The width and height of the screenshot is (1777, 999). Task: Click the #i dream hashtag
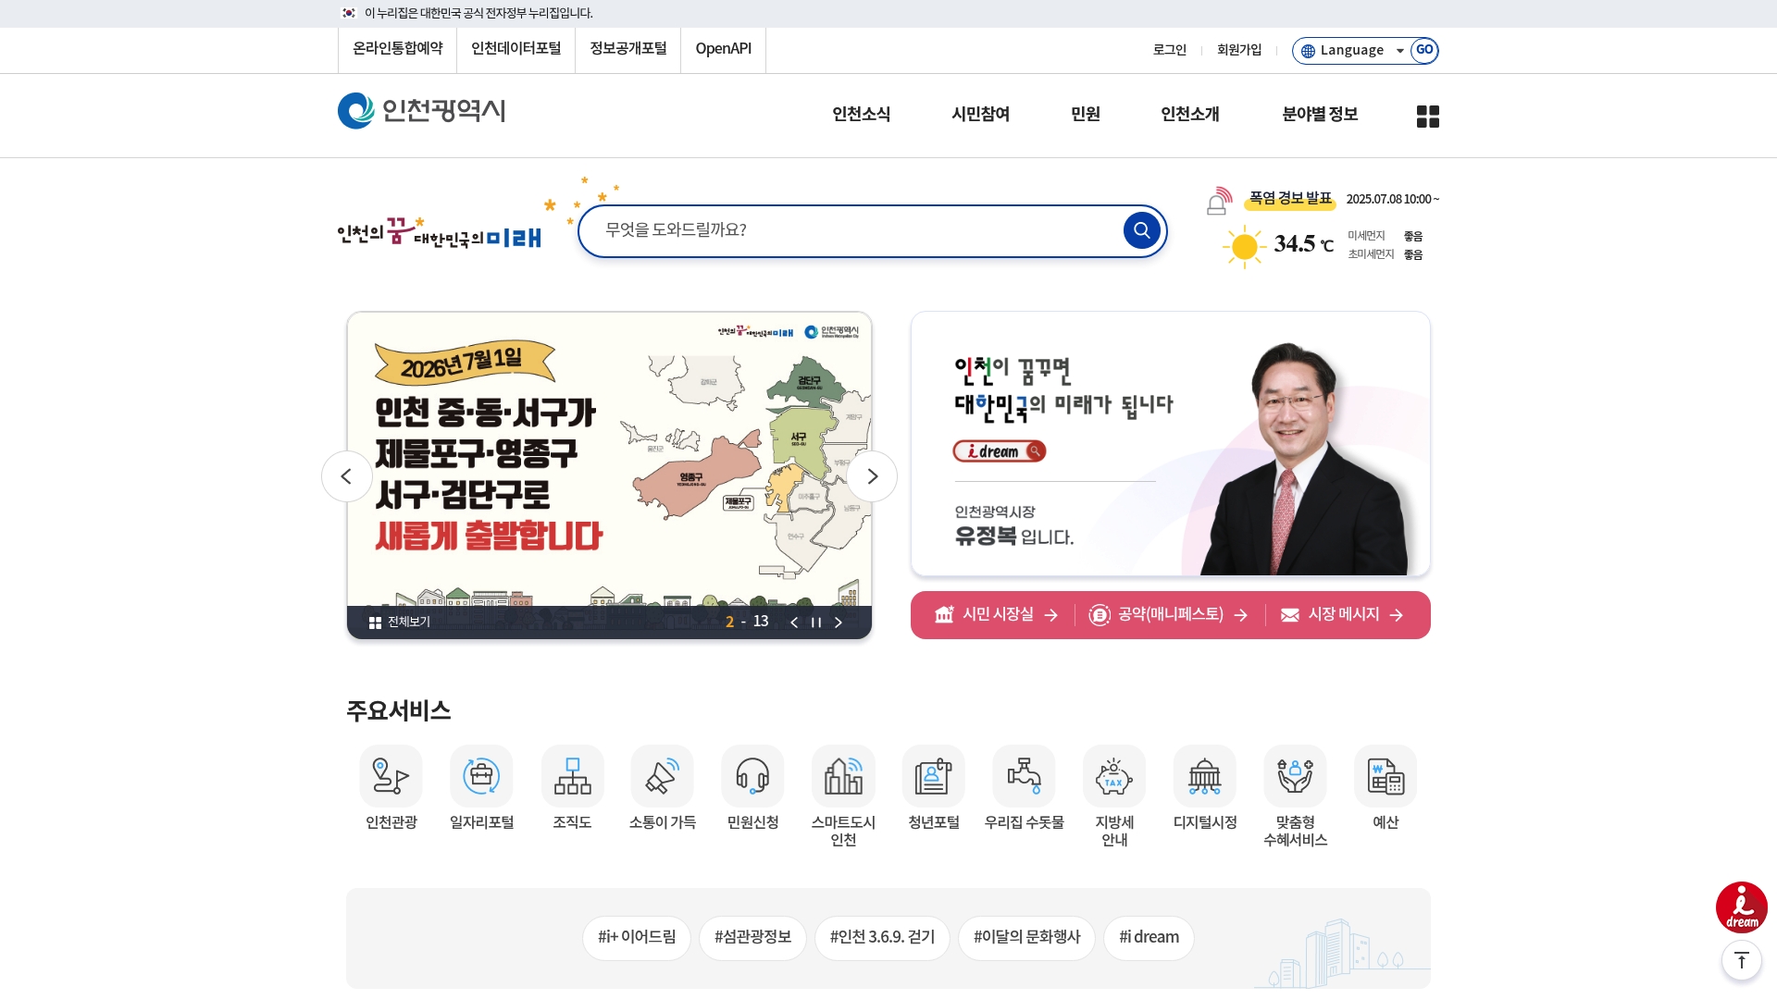click(1149, 938)
